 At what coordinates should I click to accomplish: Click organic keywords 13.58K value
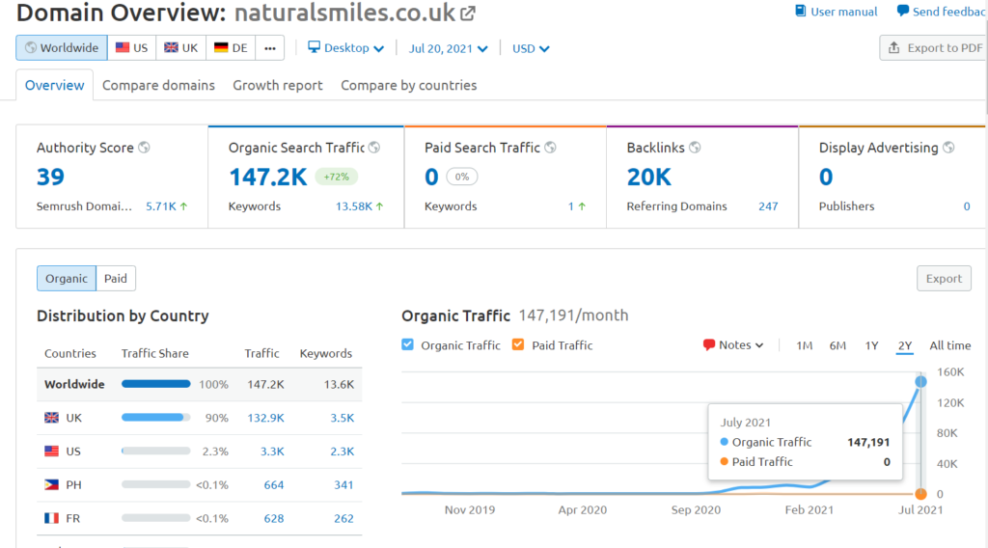(354, 205)
